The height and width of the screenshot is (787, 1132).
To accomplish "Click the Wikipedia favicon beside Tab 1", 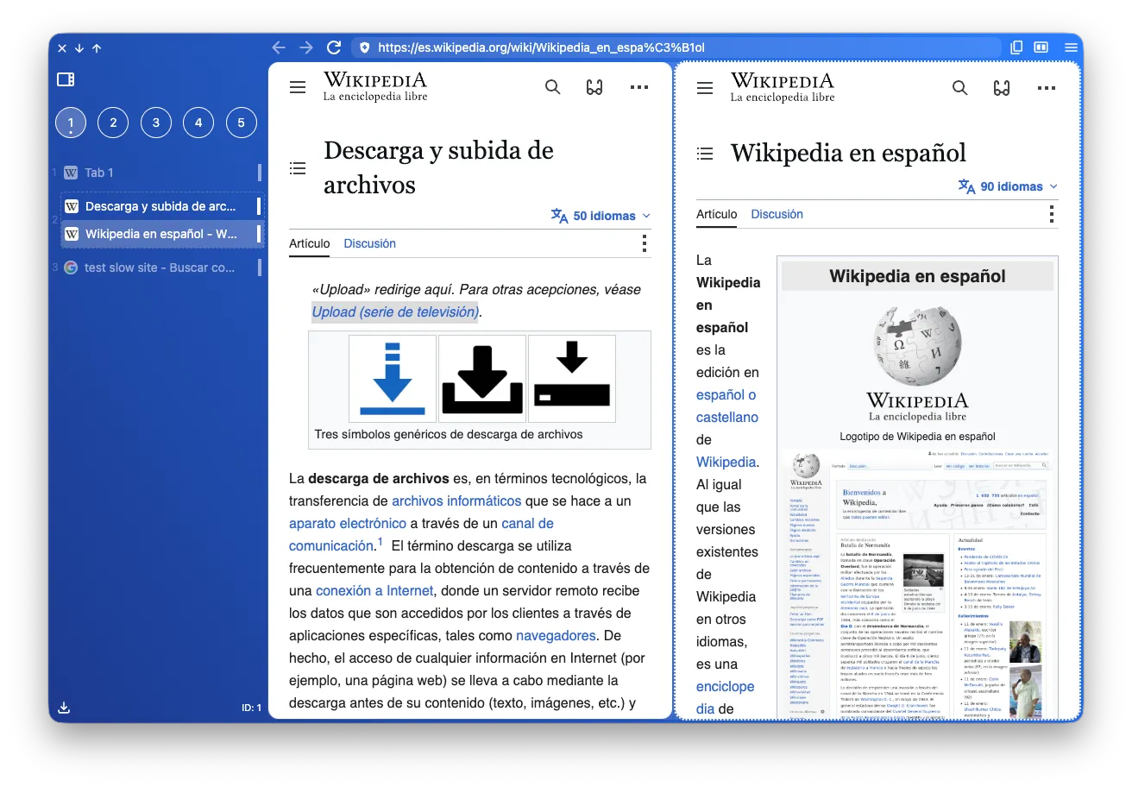I will tap(71, 173).
